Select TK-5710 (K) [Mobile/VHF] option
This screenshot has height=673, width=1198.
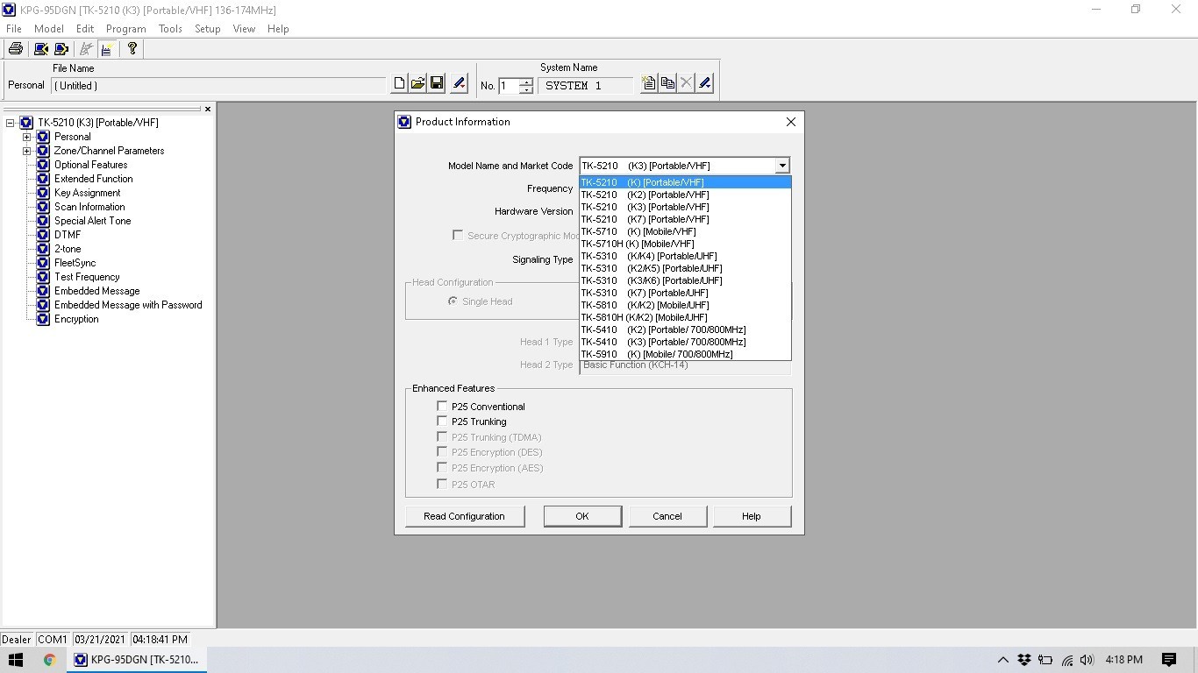pyautogui.click(x=685, y=231)
